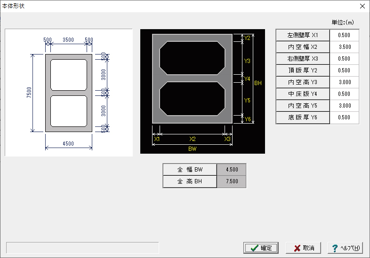
Task: Click the empty status message box
Action: (x=82, y=248)
